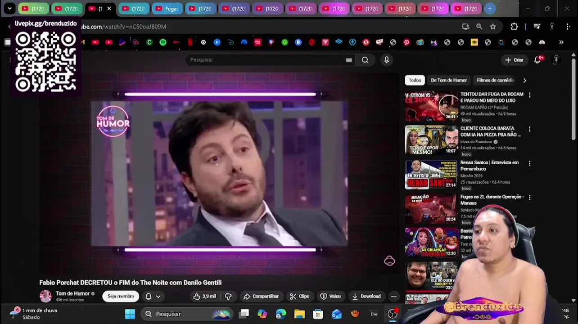
Task: Open options for Fugas na ZL video
Action: click(x=530, y=198)
